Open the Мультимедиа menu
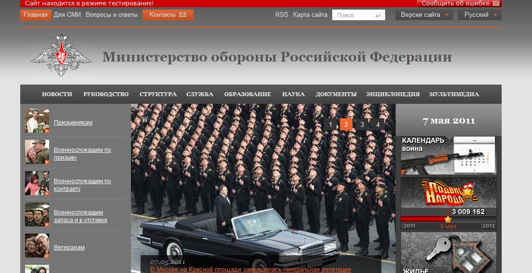The height and width of the screenshot is (273, 532). click(x=454, y=94)
